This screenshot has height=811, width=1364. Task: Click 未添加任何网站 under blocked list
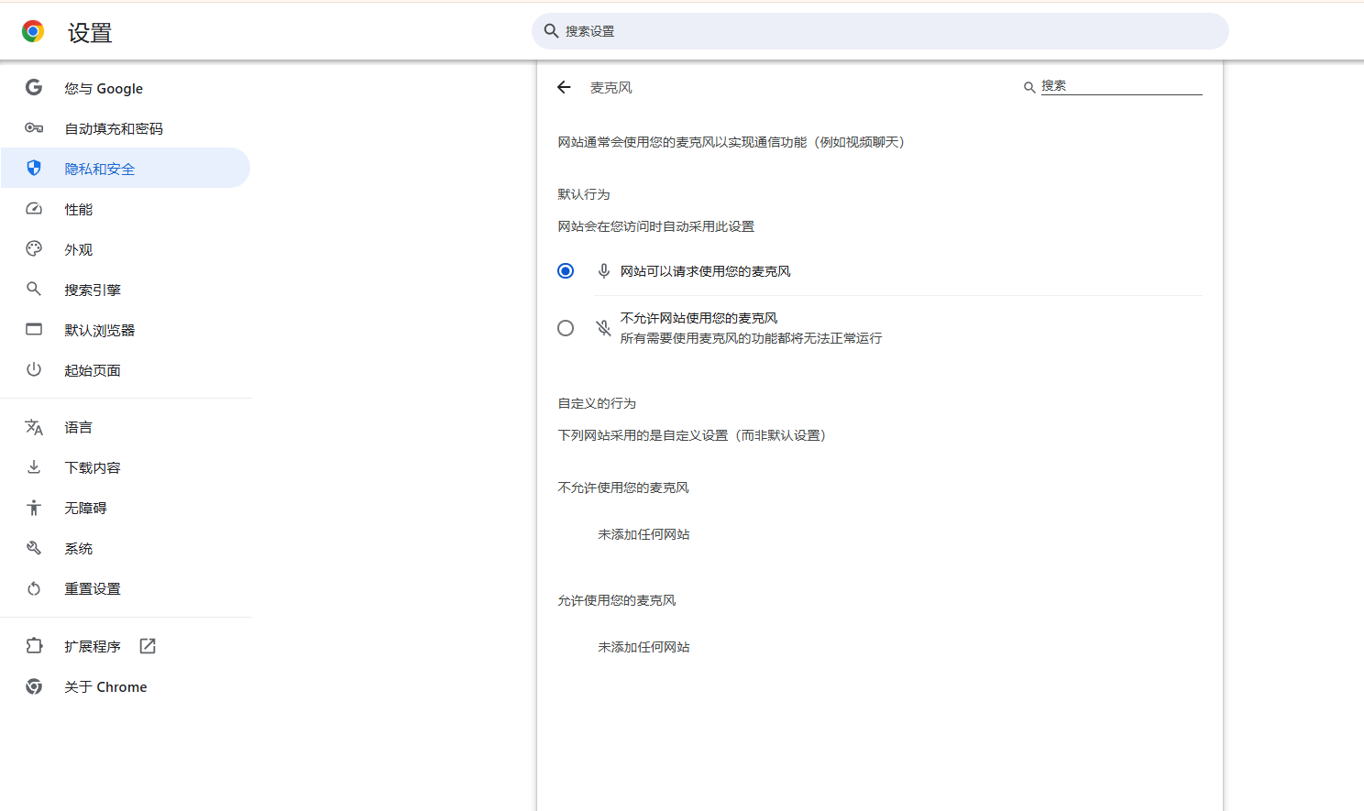point(643,534)
